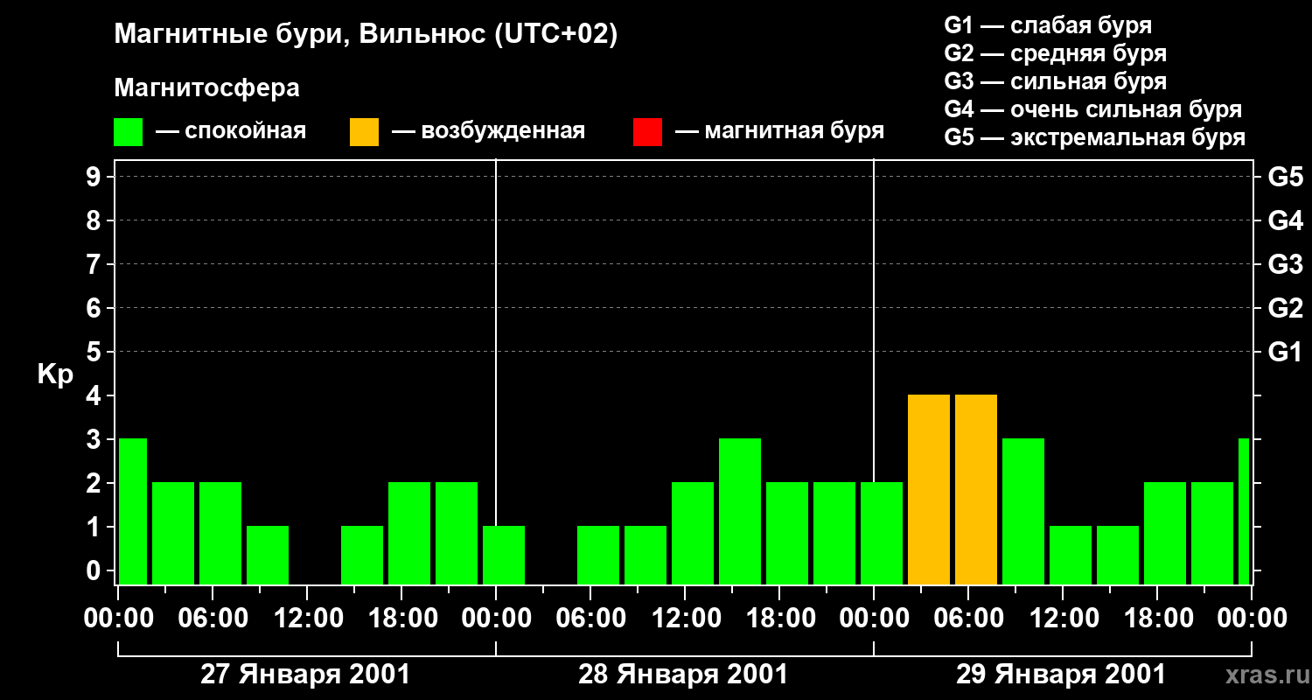Click the G4 label on right axis
This screenshot has height=700, width=1312.
1285,220
